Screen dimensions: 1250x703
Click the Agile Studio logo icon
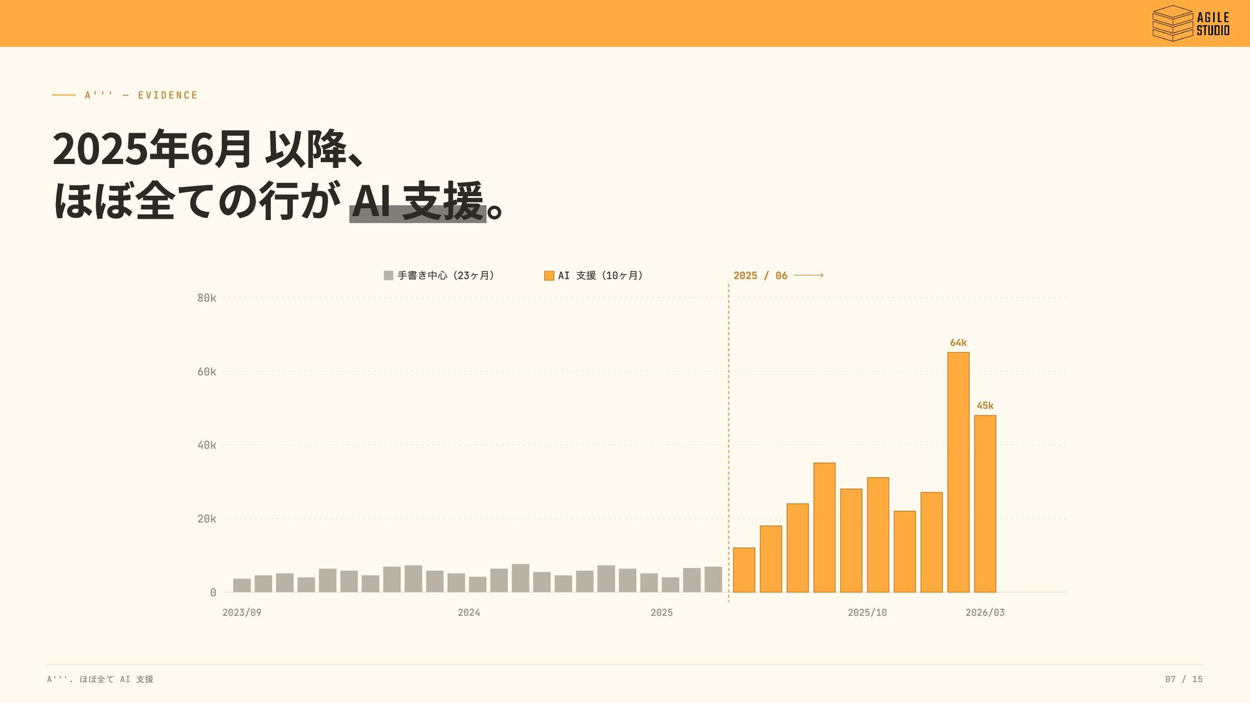coord(1173,23)
